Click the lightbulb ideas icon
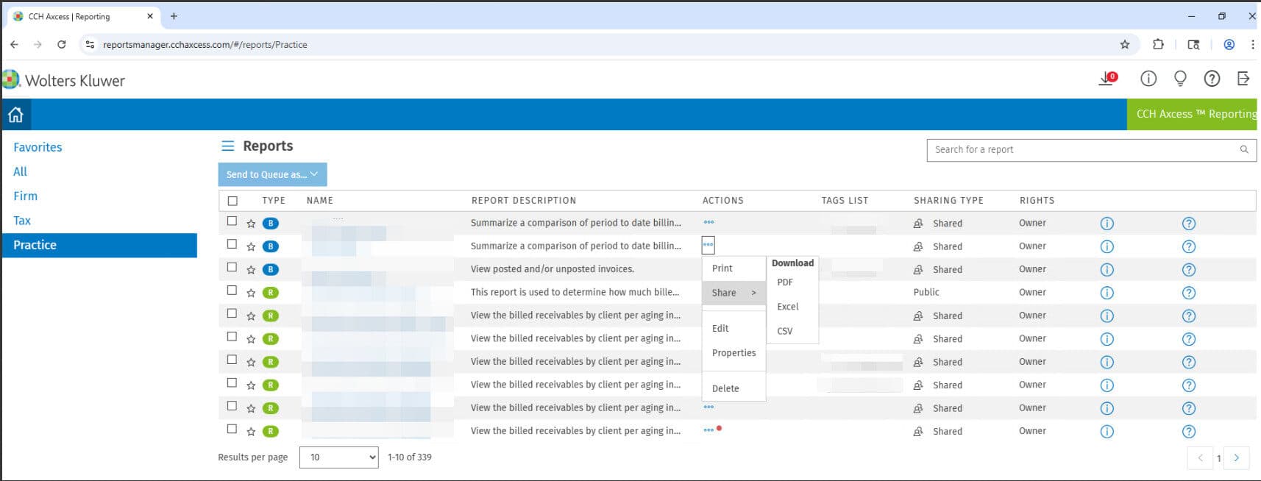 [x=1180, y=79]
